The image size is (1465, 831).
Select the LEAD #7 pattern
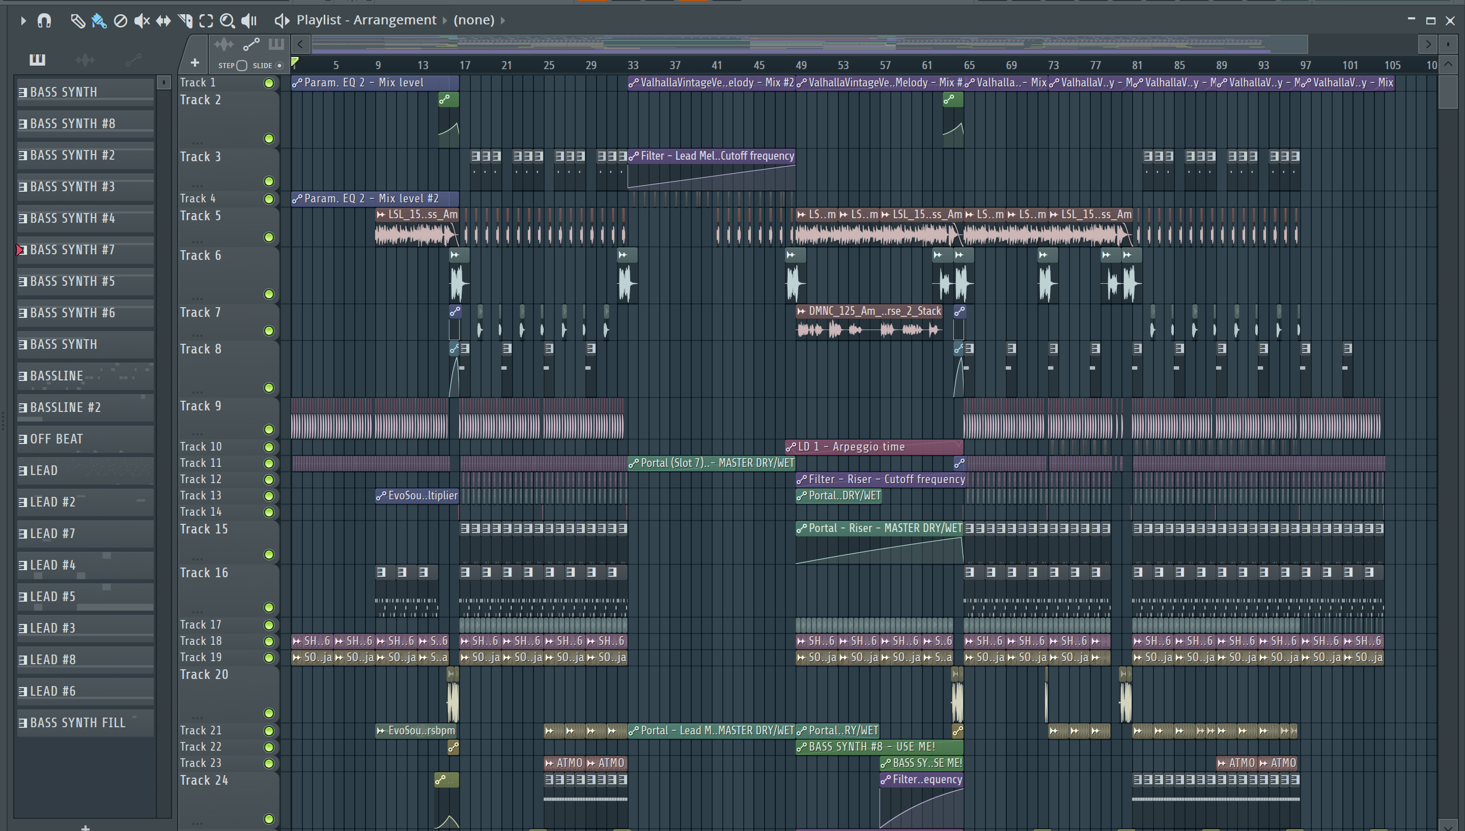pyautogui.click(x=86, y=533)
